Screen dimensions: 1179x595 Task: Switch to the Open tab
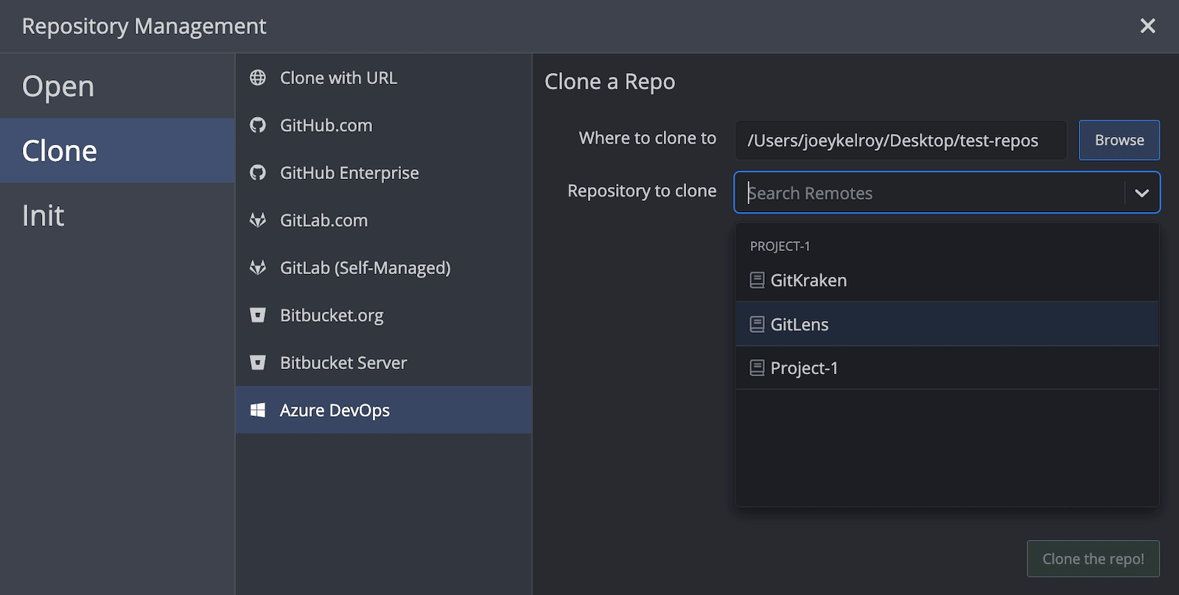59,86
